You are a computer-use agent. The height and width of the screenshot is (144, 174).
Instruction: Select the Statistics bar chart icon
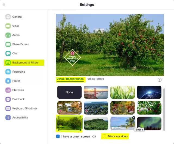click(x=8, y=90)
